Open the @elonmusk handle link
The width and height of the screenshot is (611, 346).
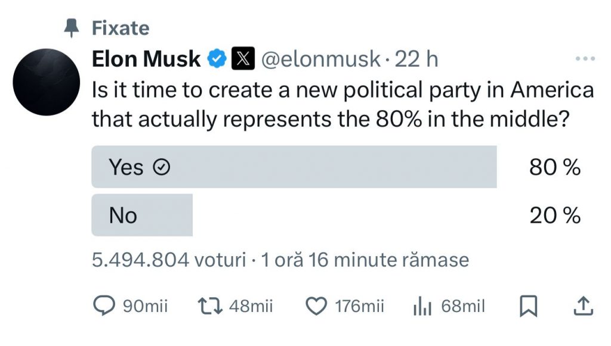click(320, 59)
